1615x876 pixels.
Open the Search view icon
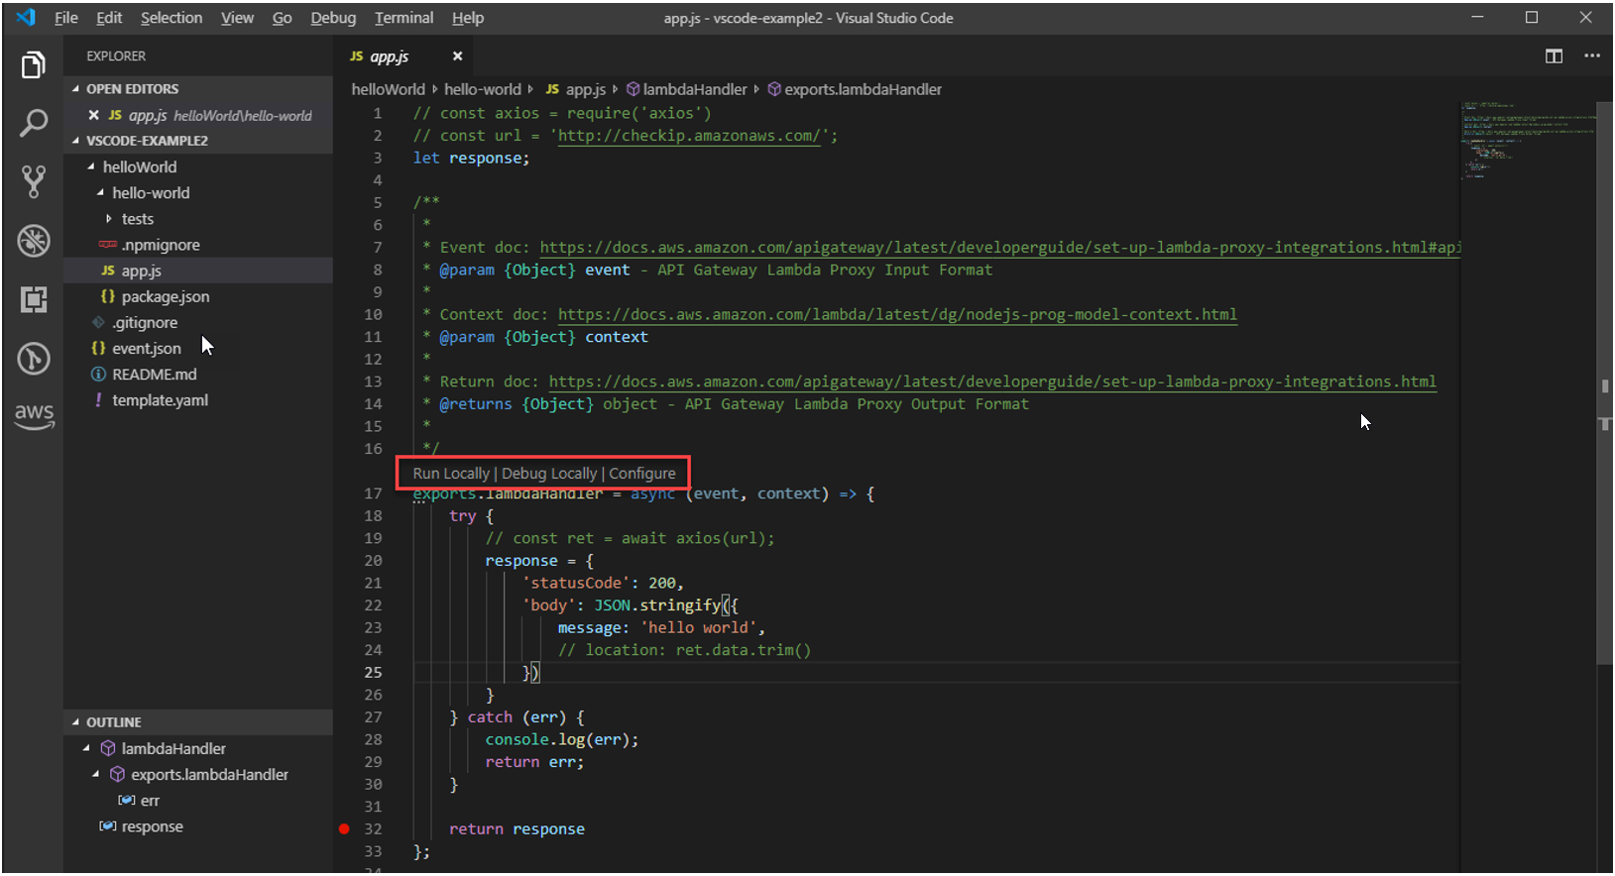[33, 124]
